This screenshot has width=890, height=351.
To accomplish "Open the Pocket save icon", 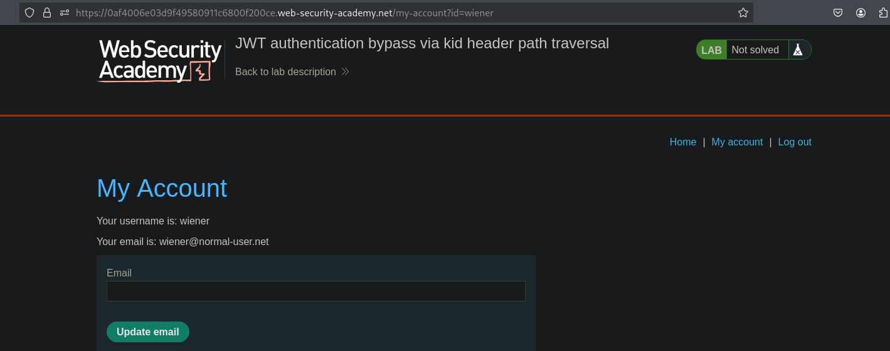I will click(x=837, y=13).
